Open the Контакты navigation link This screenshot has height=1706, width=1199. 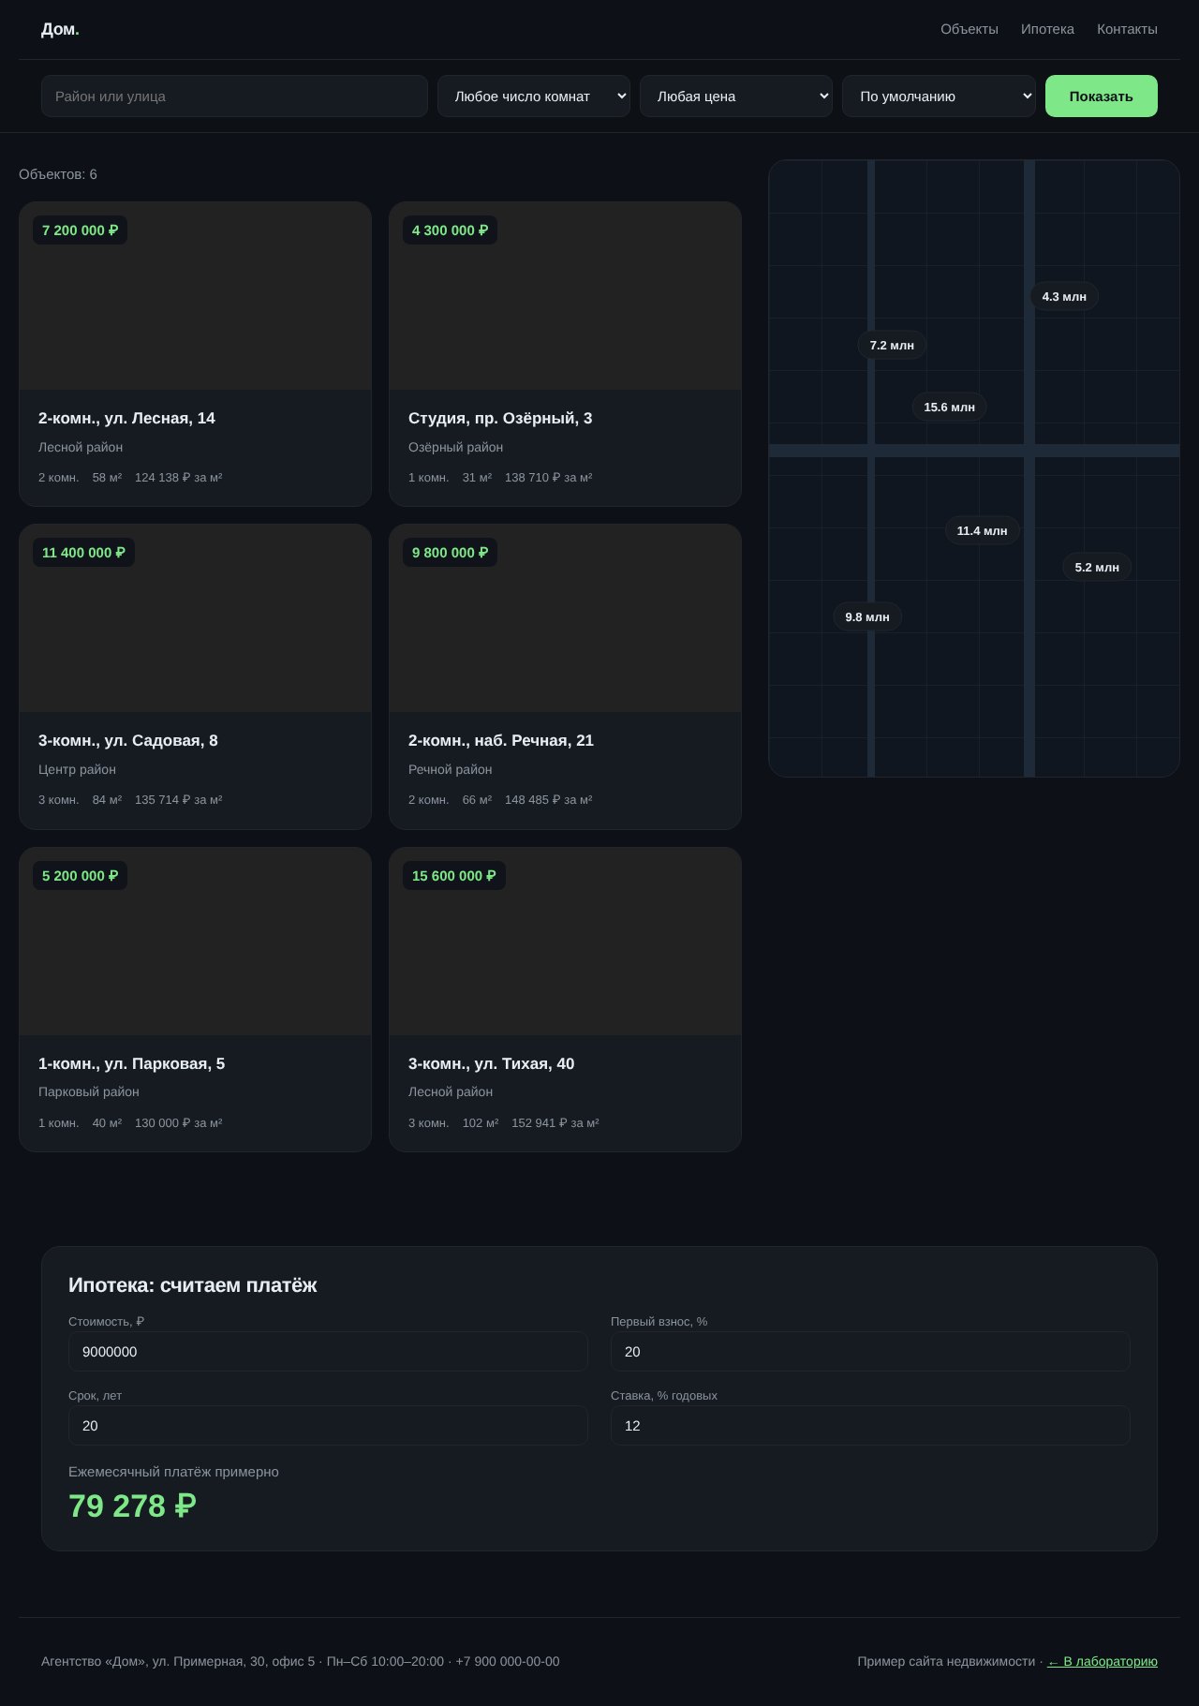pyautogui.click(x=1127, y=29)
